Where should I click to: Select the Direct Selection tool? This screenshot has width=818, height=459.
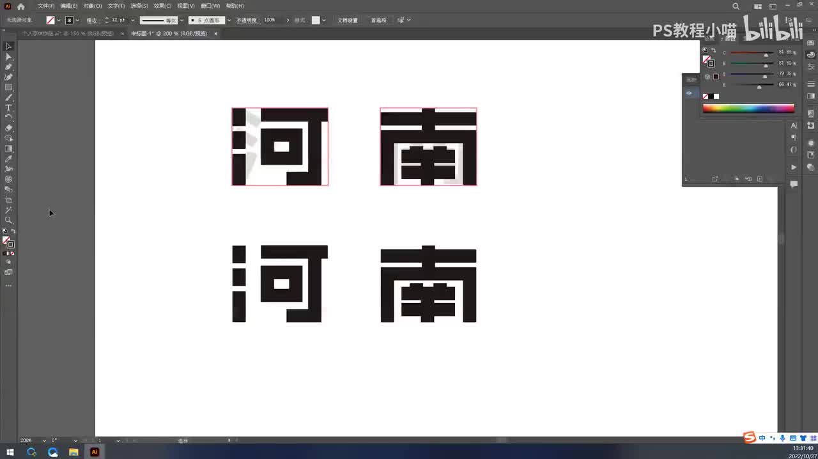coord(8,57)
